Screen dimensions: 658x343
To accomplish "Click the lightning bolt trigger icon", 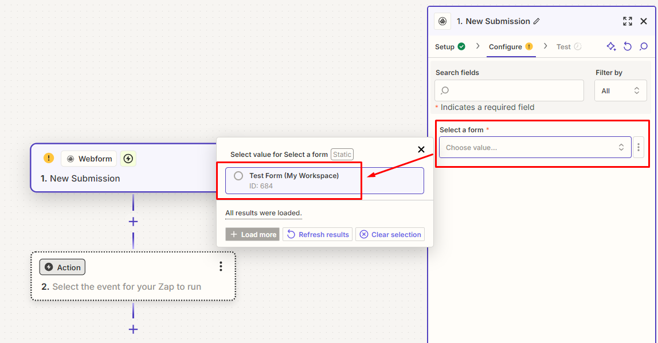I will point(128,159).
